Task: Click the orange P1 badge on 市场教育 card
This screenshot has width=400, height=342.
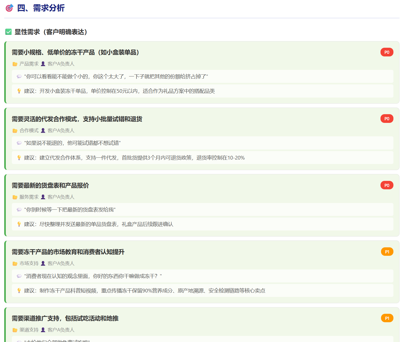Action: [387, 252]
